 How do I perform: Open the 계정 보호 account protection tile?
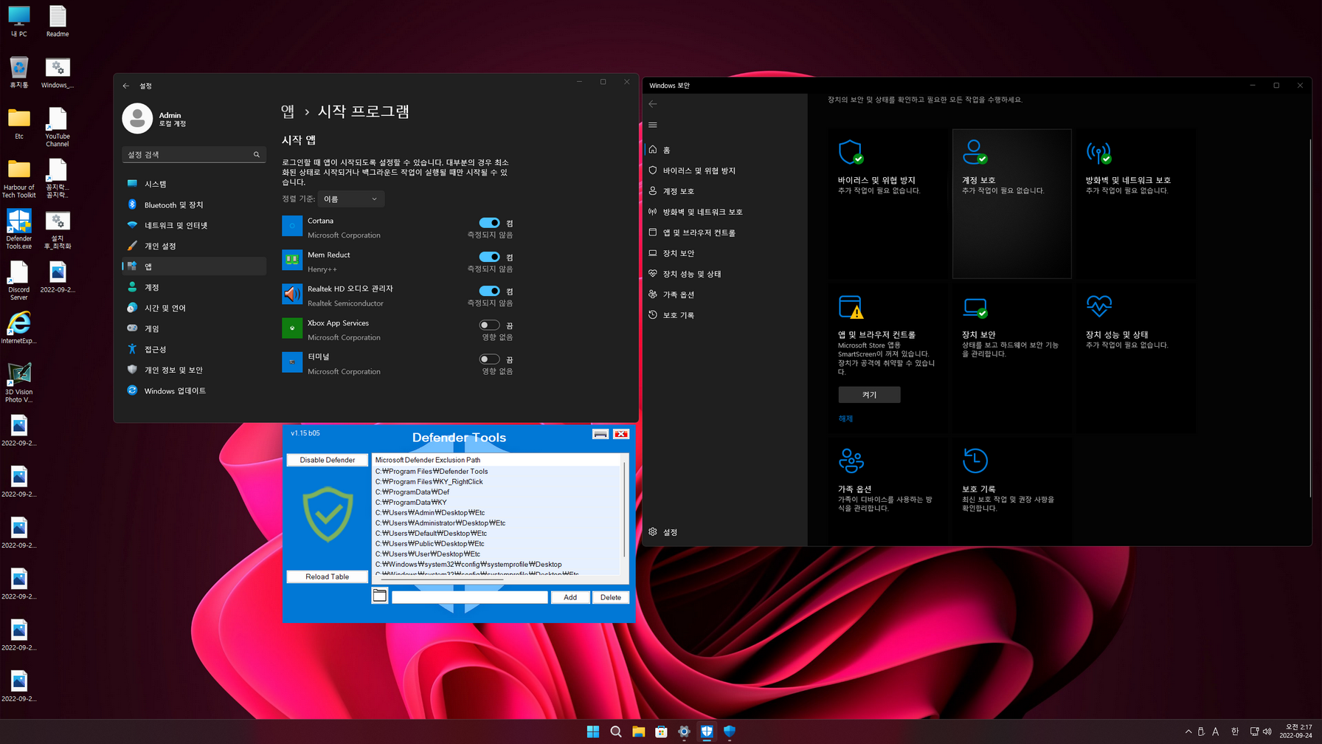click(x=1011, y=204)
